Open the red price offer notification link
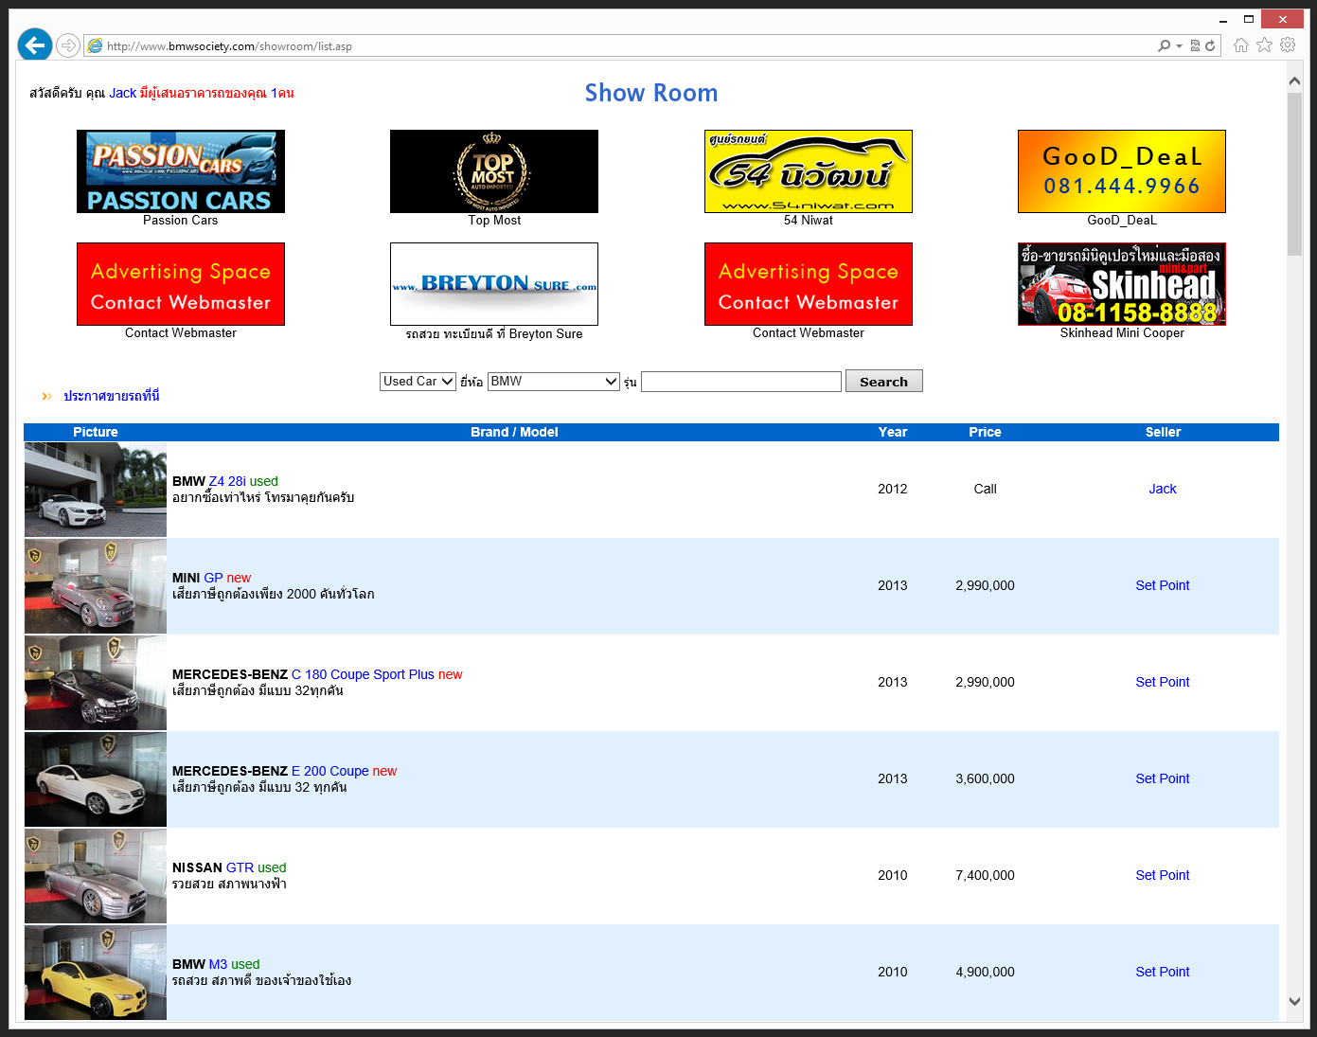This screenshot has width=1317, height=1037. pos(217,93)
